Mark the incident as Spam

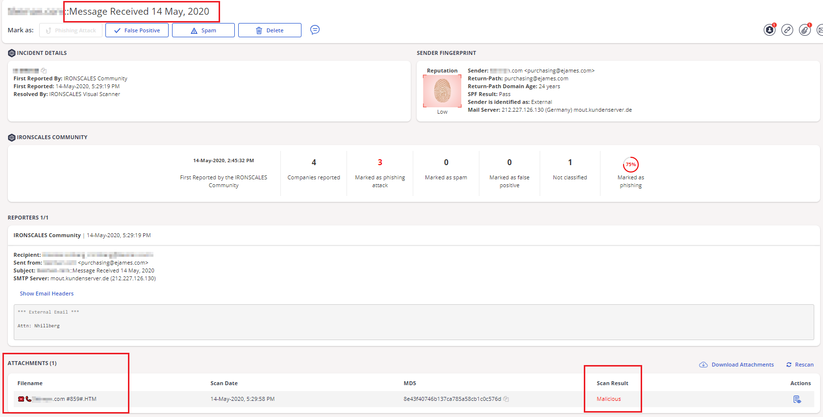tap(203, 30)
